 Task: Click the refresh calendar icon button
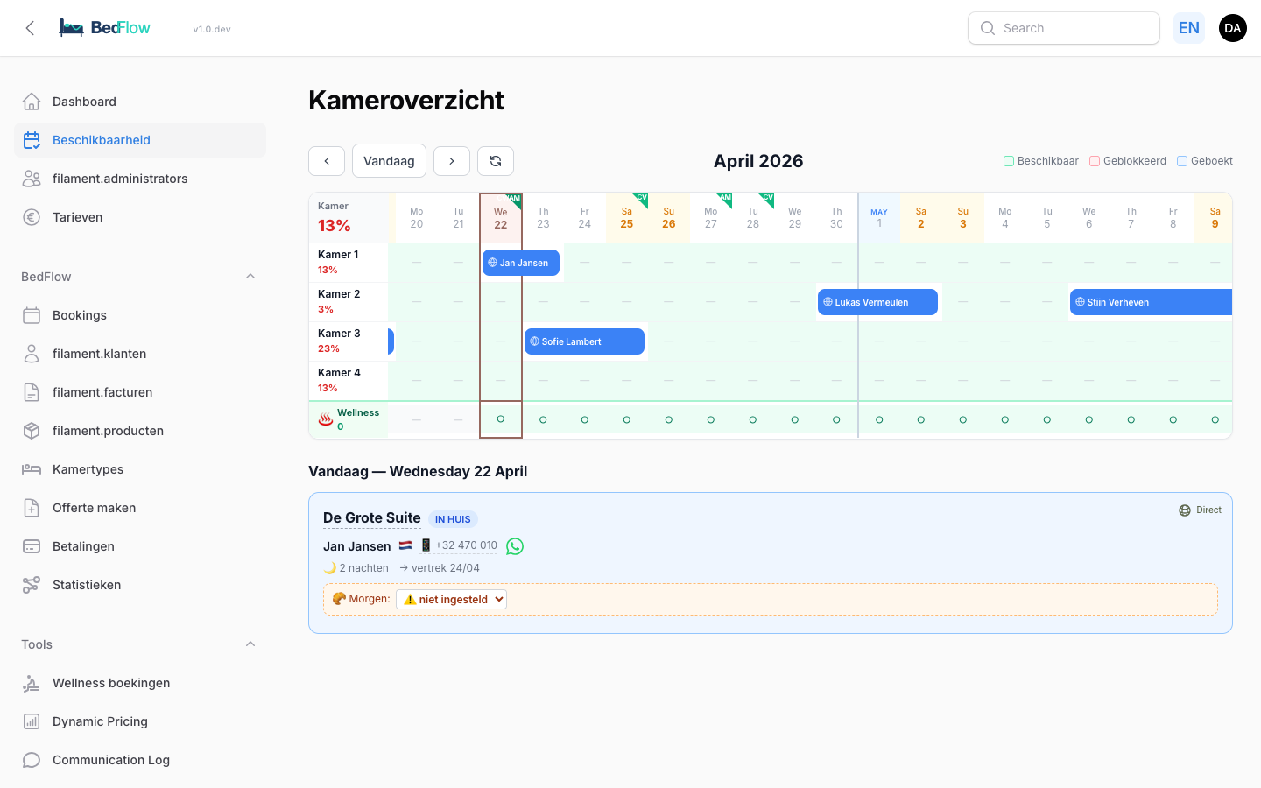pyautogui.click(x=496, y=161)
